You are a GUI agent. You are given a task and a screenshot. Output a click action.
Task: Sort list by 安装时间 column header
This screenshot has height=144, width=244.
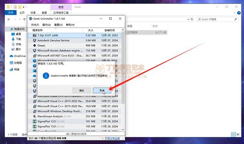(110, 30)
